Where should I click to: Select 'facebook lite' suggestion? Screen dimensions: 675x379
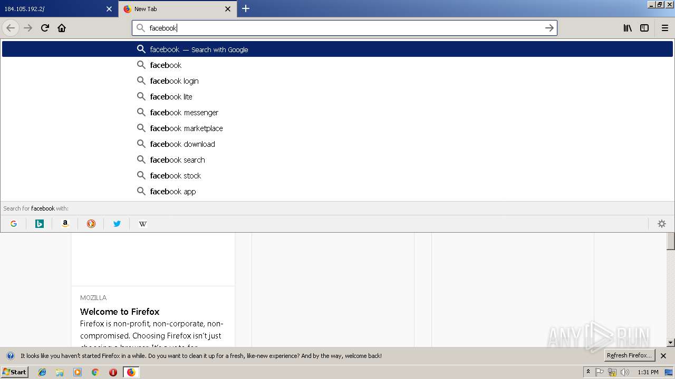pyautogui.click(x=337, y=96)
